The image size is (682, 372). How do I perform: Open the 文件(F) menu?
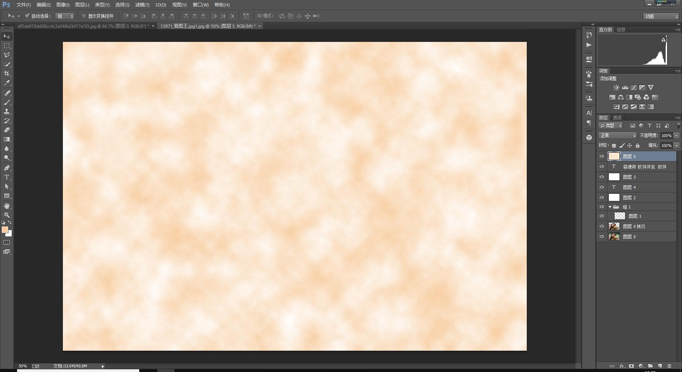pyautogui.click(x=24, y=5)
